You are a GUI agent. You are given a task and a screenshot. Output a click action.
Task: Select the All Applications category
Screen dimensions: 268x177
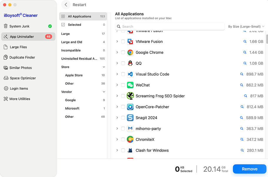[x=83, y=16]
